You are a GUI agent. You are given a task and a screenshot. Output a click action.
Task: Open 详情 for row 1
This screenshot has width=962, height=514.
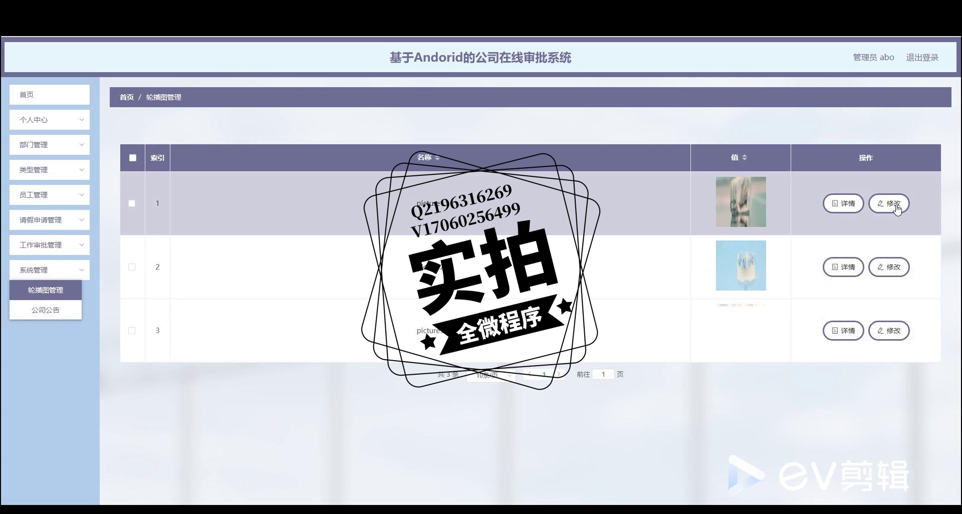click(843, 203)
